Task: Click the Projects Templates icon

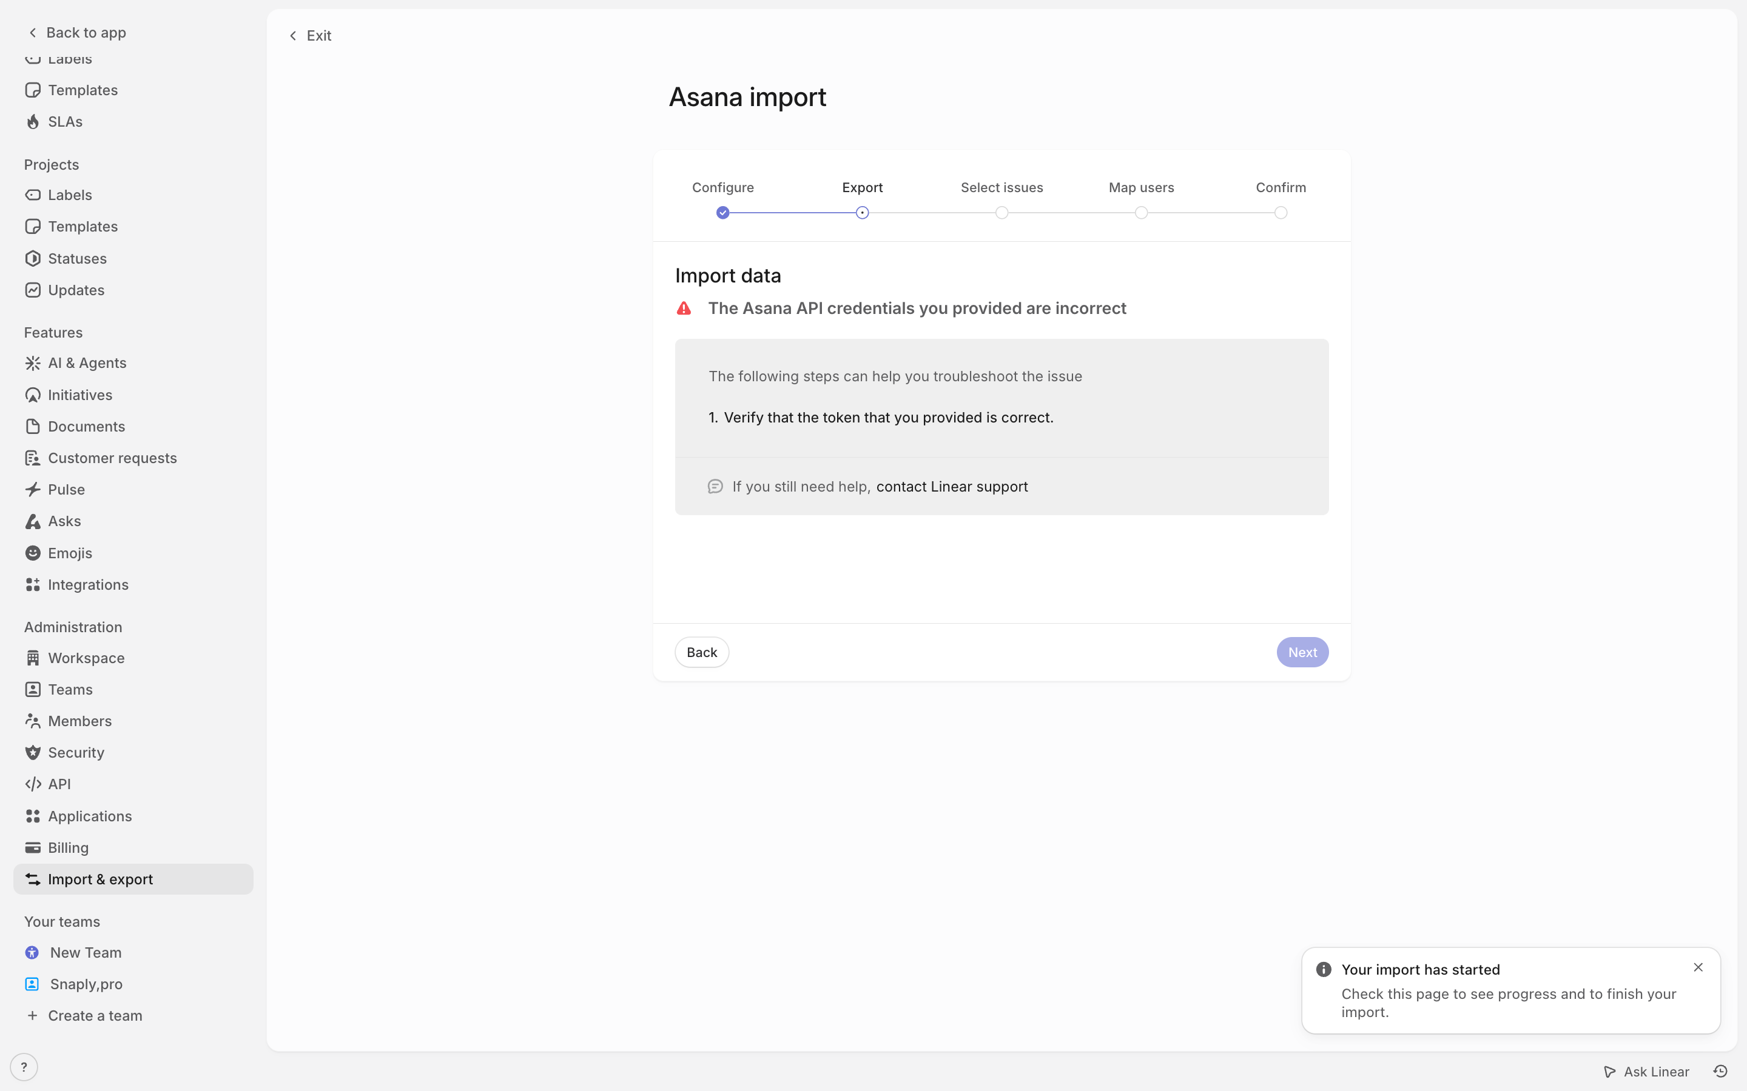Action: [33, 227]
